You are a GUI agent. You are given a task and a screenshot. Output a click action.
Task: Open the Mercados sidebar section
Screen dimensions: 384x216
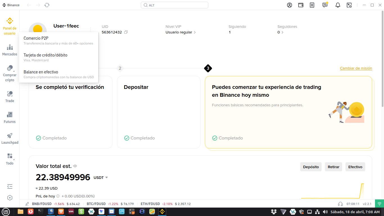pyautogui.click(x=10, y=50)
